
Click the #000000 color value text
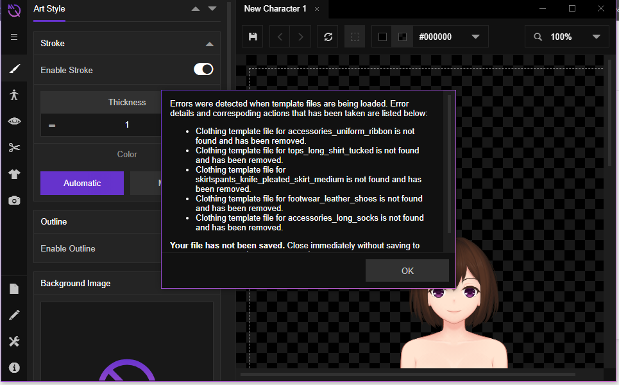click(x=435, y=37)
